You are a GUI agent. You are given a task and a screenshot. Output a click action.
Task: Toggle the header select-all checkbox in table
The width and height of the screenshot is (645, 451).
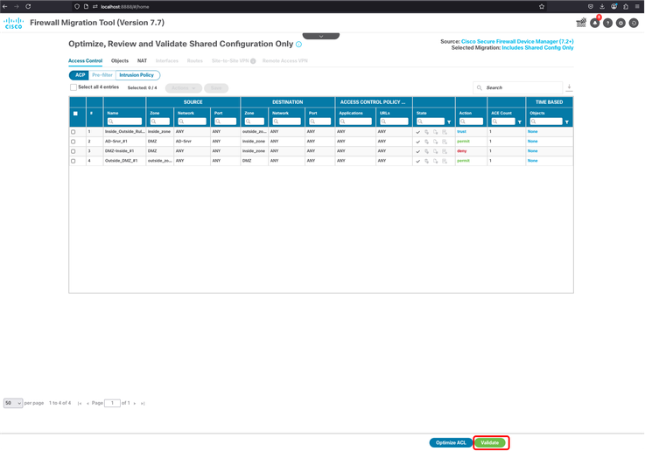pyautogui.click(x=75, y=114)
